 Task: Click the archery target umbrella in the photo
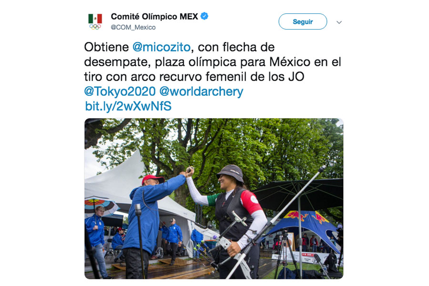point(100,206)
